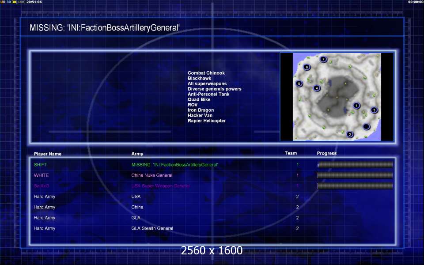The image size is (424, 265).
Task: Click the Blackhawk feature line
Action: tap(199, 78)
